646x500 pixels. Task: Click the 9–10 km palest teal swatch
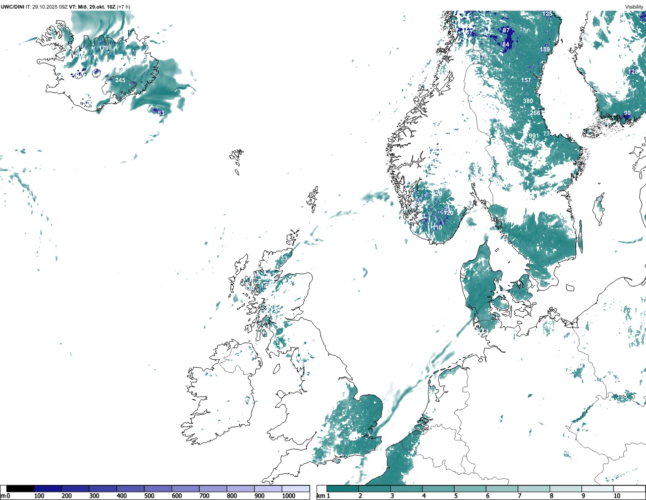click(x=597, y=488)
